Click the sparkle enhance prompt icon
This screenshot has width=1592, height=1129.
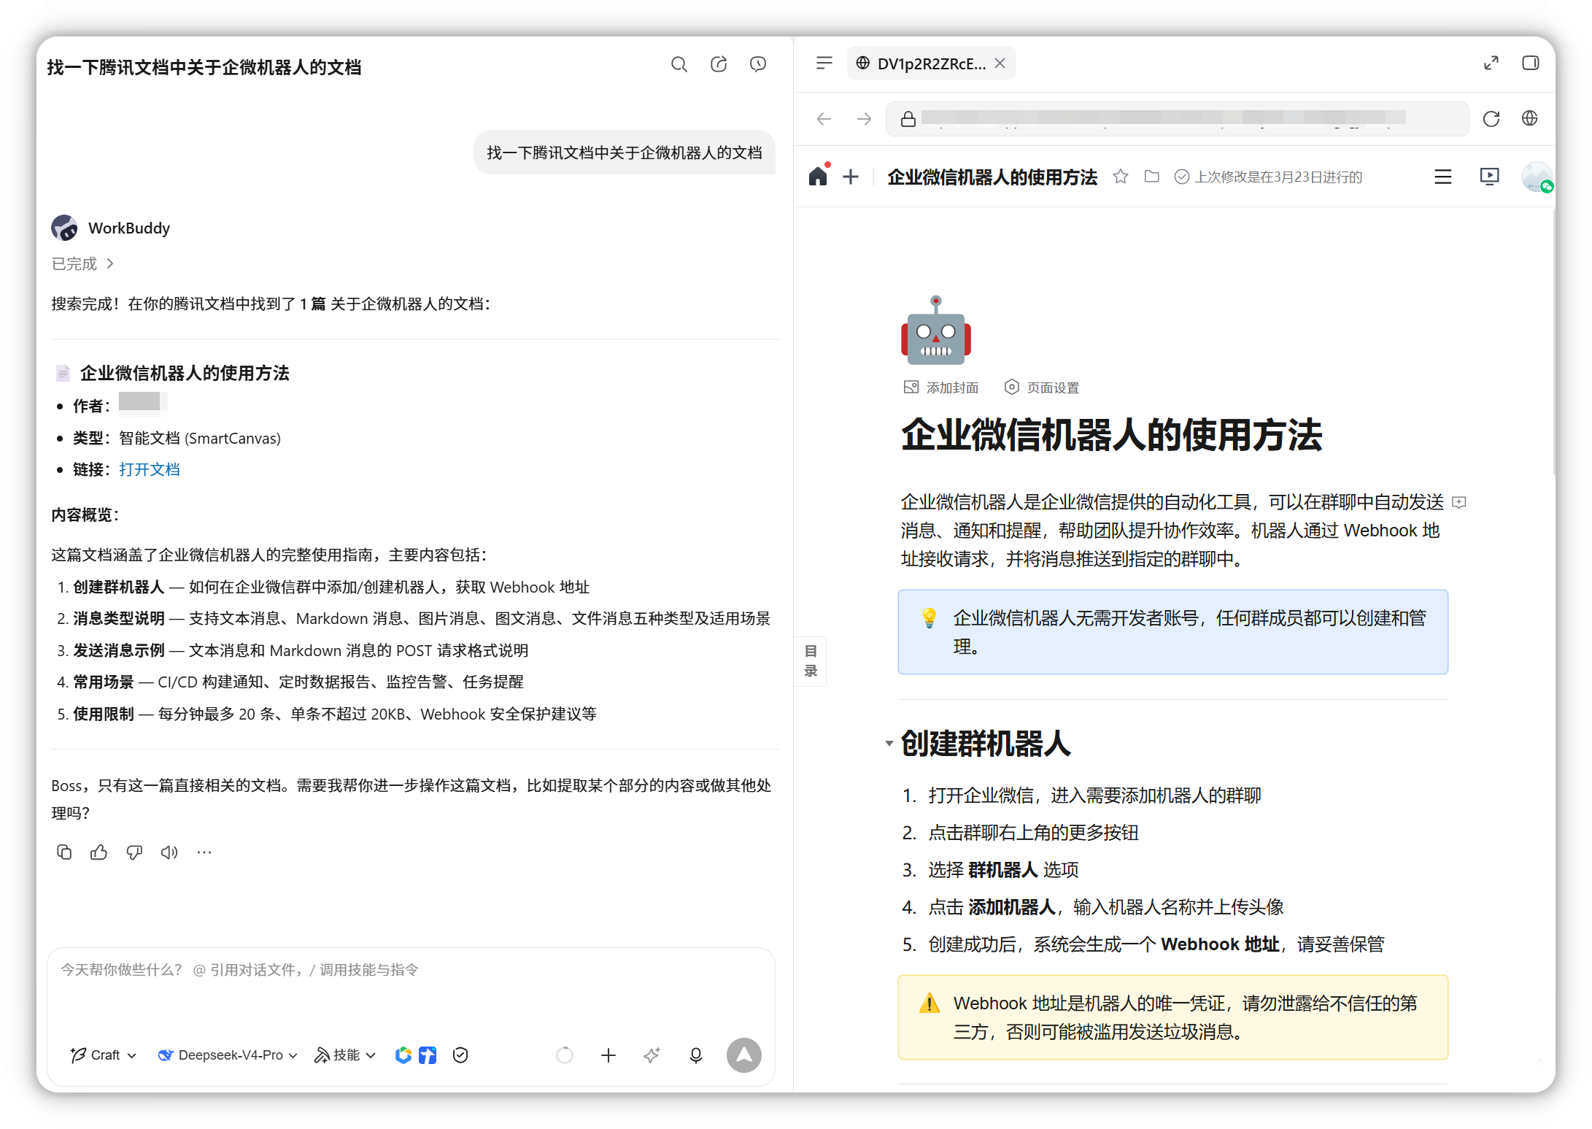(652, 1055)
